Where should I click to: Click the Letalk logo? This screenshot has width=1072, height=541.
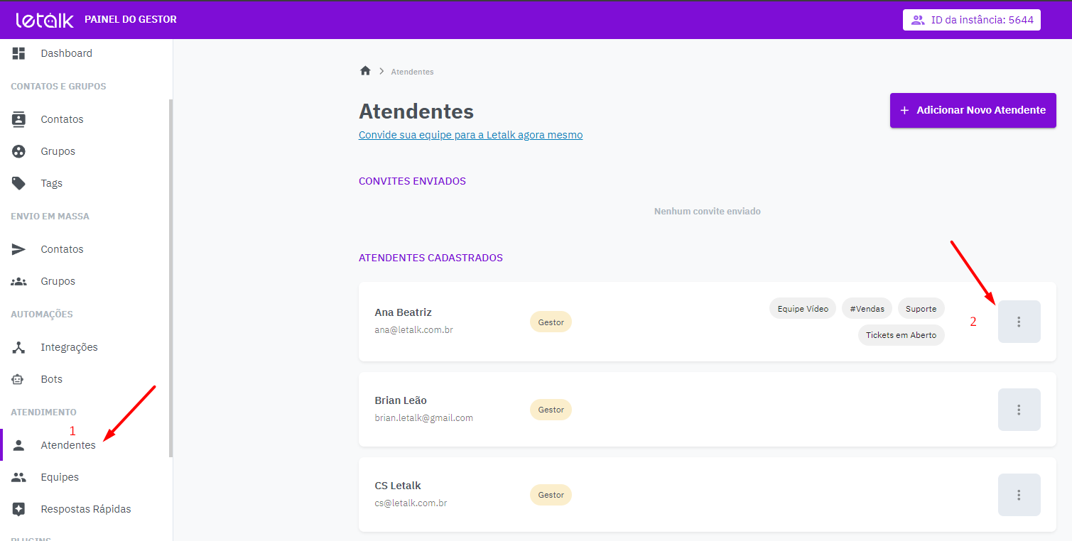coord(45,20)
